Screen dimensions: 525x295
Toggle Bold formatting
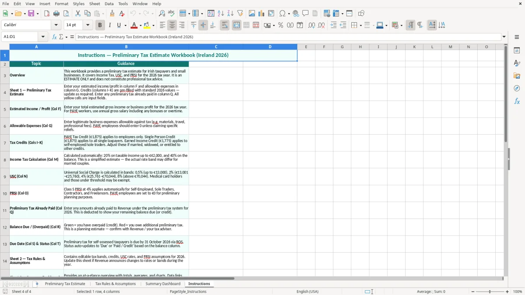tap(100, 25)
